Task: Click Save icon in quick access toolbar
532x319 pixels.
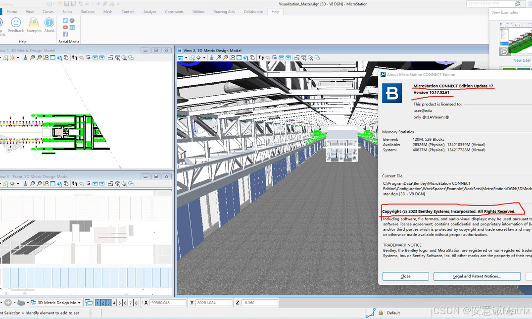Action: coord(67,4)
